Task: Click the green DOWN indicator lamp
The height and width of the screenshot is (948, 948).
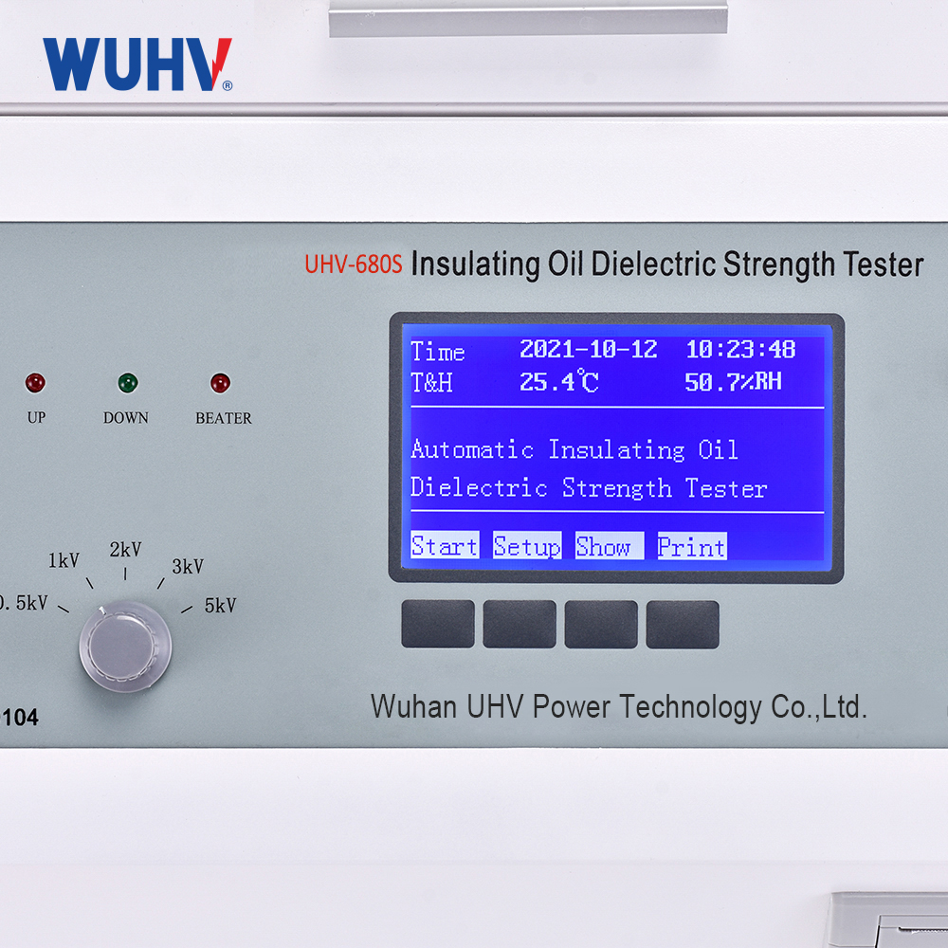Action: tap(128, 383)
